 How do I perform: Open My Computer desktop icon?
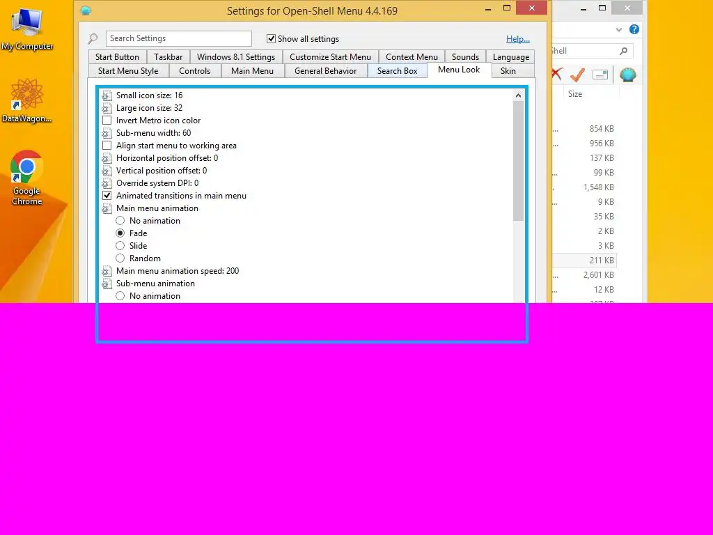coord(27,29)
